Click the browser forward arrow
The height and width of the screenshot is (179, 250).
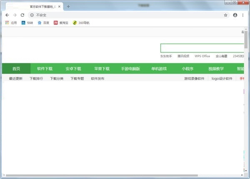15,15
